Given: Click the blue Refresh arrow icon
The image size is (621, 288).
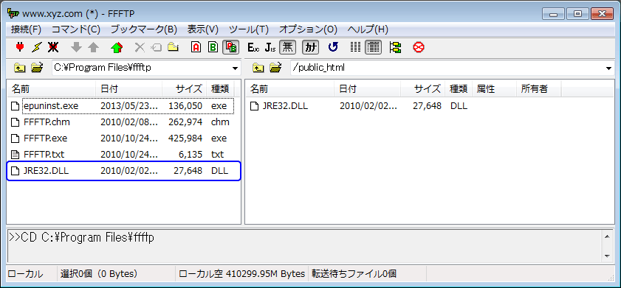Looking at the screenshot, I should coord(333,48).
